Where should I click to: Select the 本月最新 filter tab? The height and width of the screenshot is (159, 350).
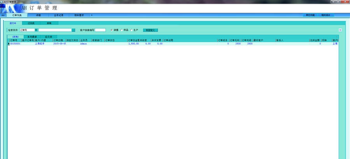[x=32, y=37]
